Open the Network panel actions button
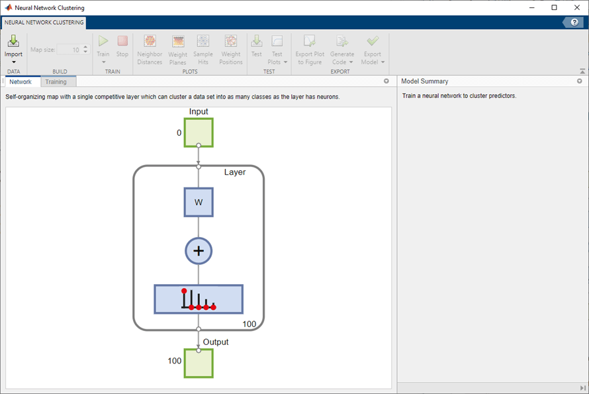The height and width of the screenshot is (394, 589). click(x=386, y=81)
